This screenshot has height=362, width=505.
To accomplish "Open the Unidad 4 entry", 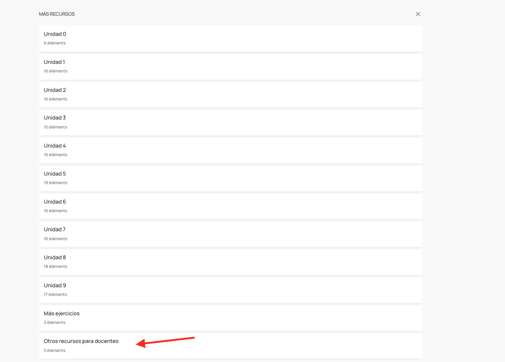I will tap(55, 146).
